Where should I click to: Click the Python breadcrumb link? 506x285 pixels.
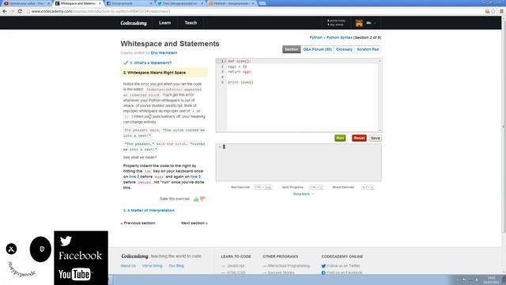coord(316,37)
